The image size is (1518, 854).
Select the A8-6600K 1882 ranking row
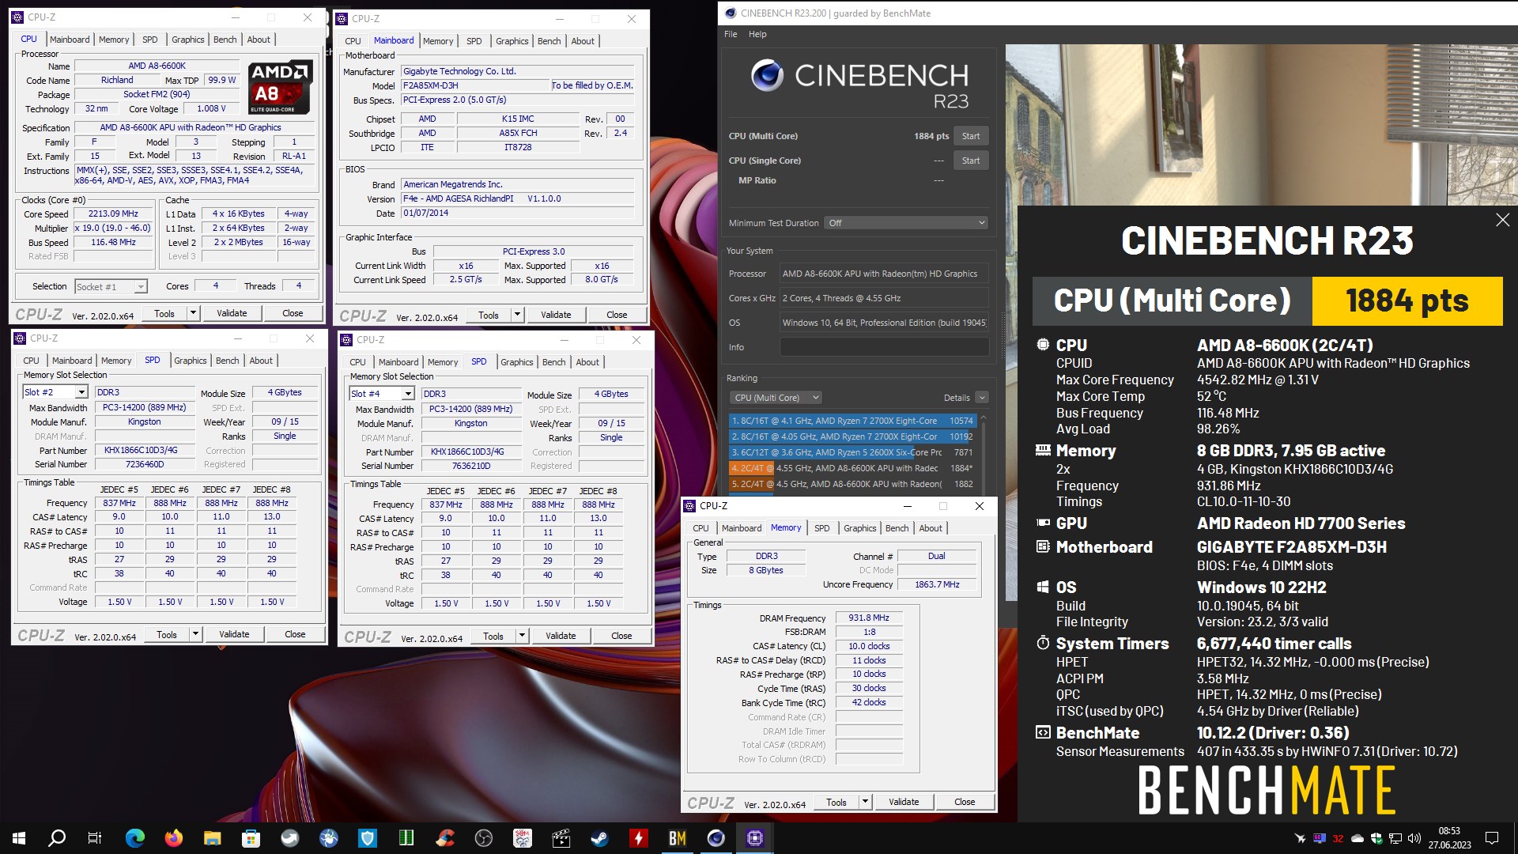[x=852, y=484]
